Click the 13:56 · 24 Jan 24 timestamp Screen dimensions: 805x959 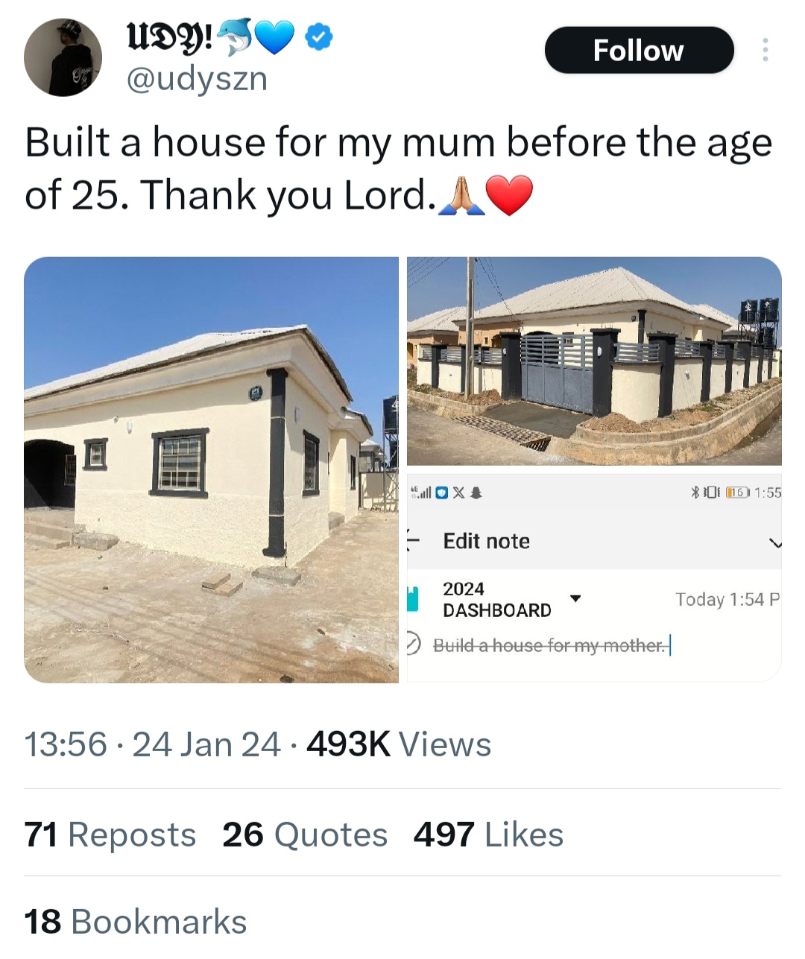click(154, 744)
